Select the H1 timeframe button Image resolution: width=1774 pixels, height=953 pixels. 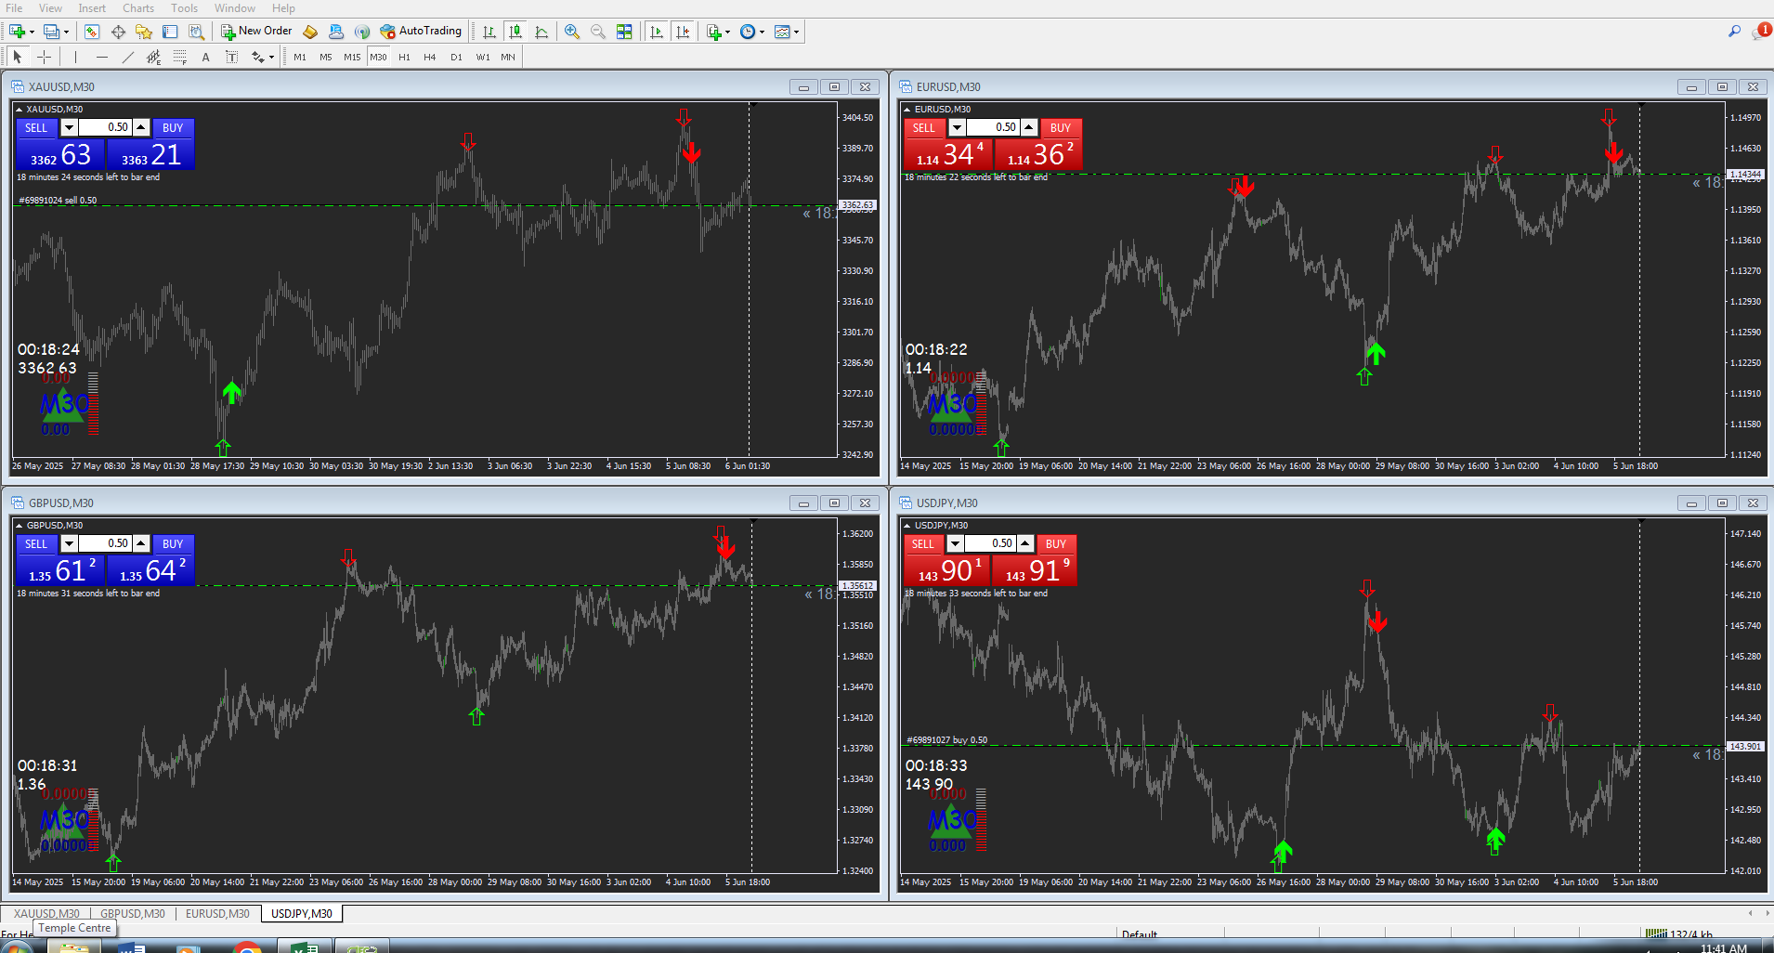(404, 57)
